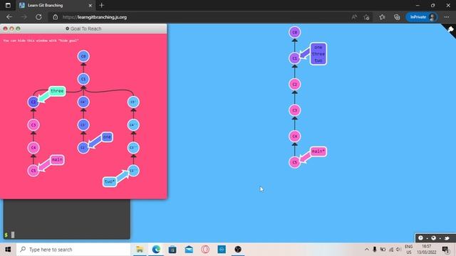Open Microsoft Edge from taskbar
This screenshot has width=456, height=256.
(x=156, y=250)
